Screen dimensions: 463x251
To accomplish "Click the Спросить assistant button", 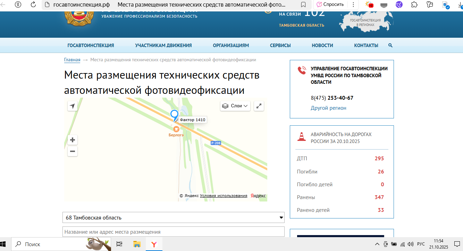I will (x=330, y=5).
